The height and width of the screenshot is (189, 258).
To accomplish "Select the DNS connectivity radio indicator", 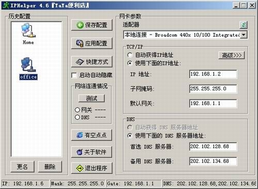I will [77, 117].
